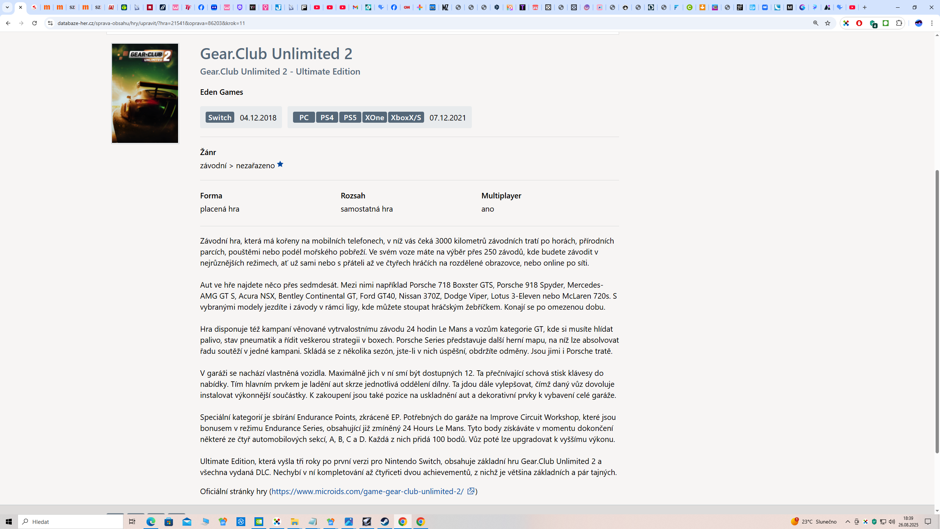Click the 'placená hra' value under Forma

tap(220, 209)
